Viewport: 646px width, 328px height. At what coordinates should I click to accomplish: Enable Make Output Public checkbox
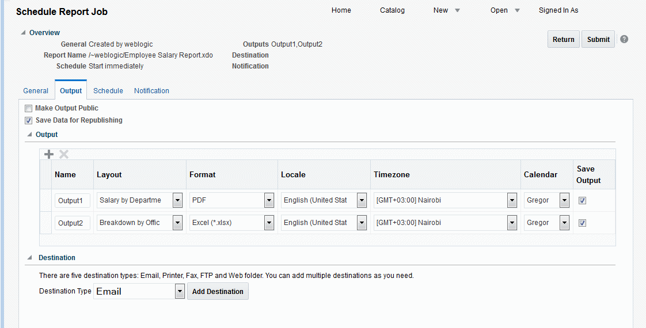[29, 108]
